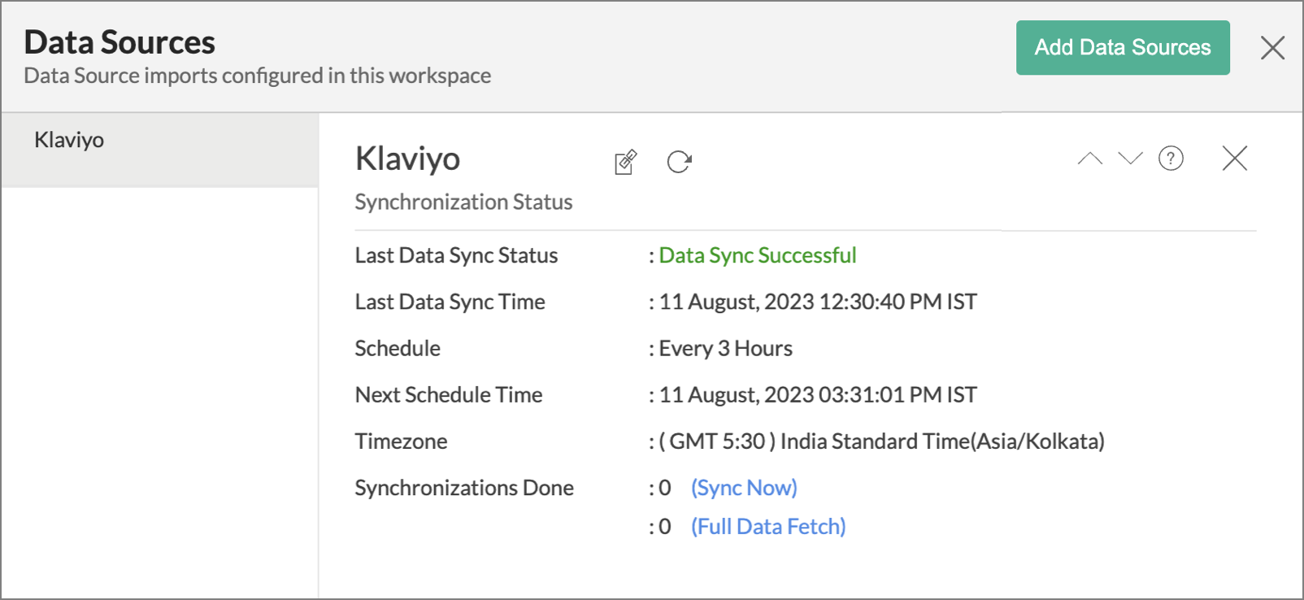Image resolution: width=1304 pixels, height=600 pixels.
Task: Close the Data Sources dialog
Action: click(x=1272, y=48)
